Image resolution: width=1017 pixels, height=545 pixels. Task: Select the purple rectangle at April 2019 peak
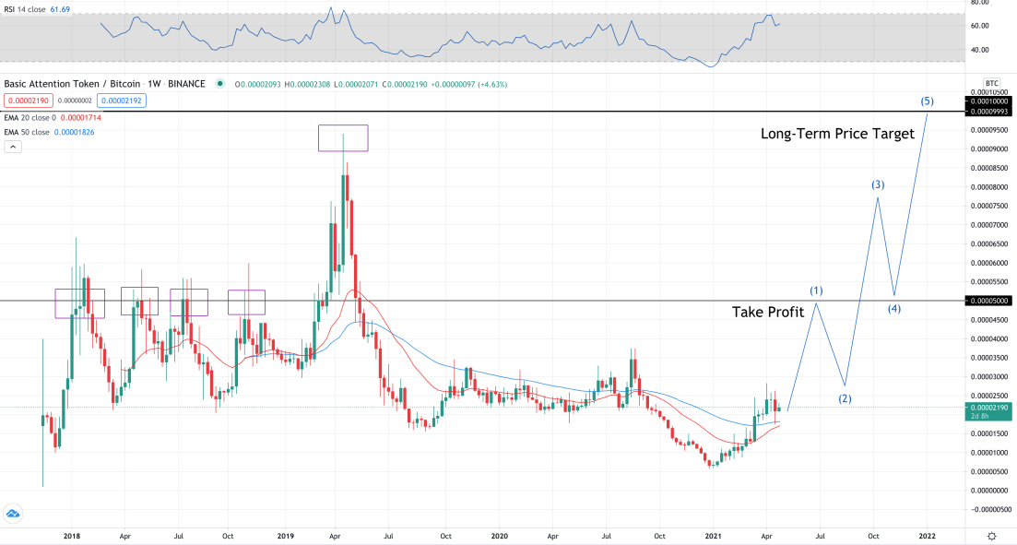coord(343,138)
